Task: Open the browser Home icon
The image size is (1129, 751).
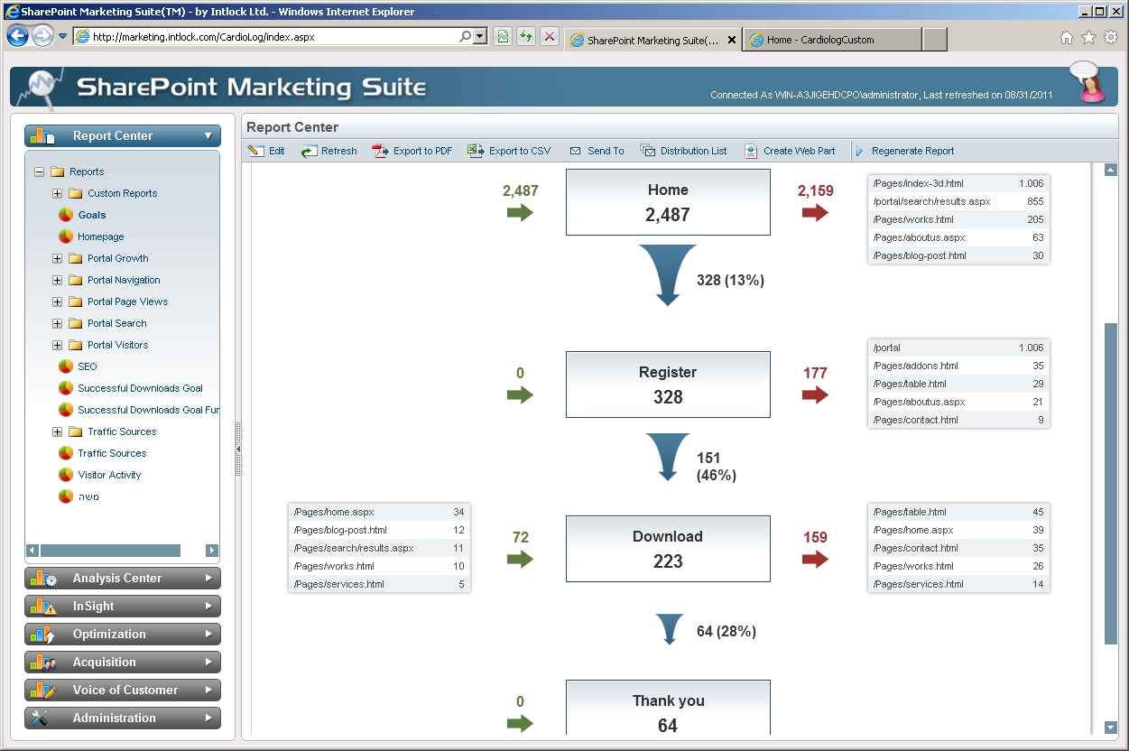Action: 1067,38
